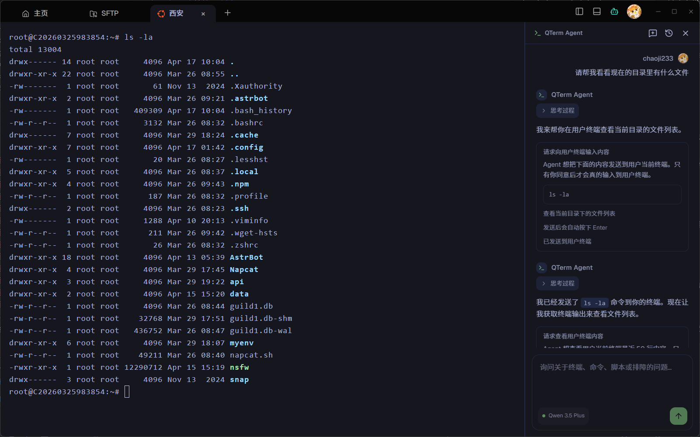Start a new chat in QTerm Agent
This screenshot has width=700, height=437.
pyautogui.click(x=653, y=33)
